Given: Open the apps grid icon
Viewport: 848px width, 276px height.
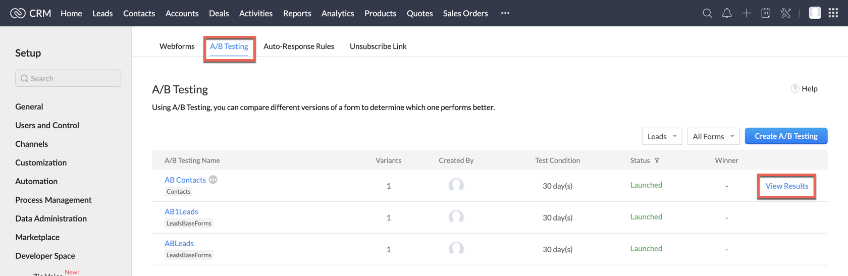Looking at the screenshot, I should point(833,13).
